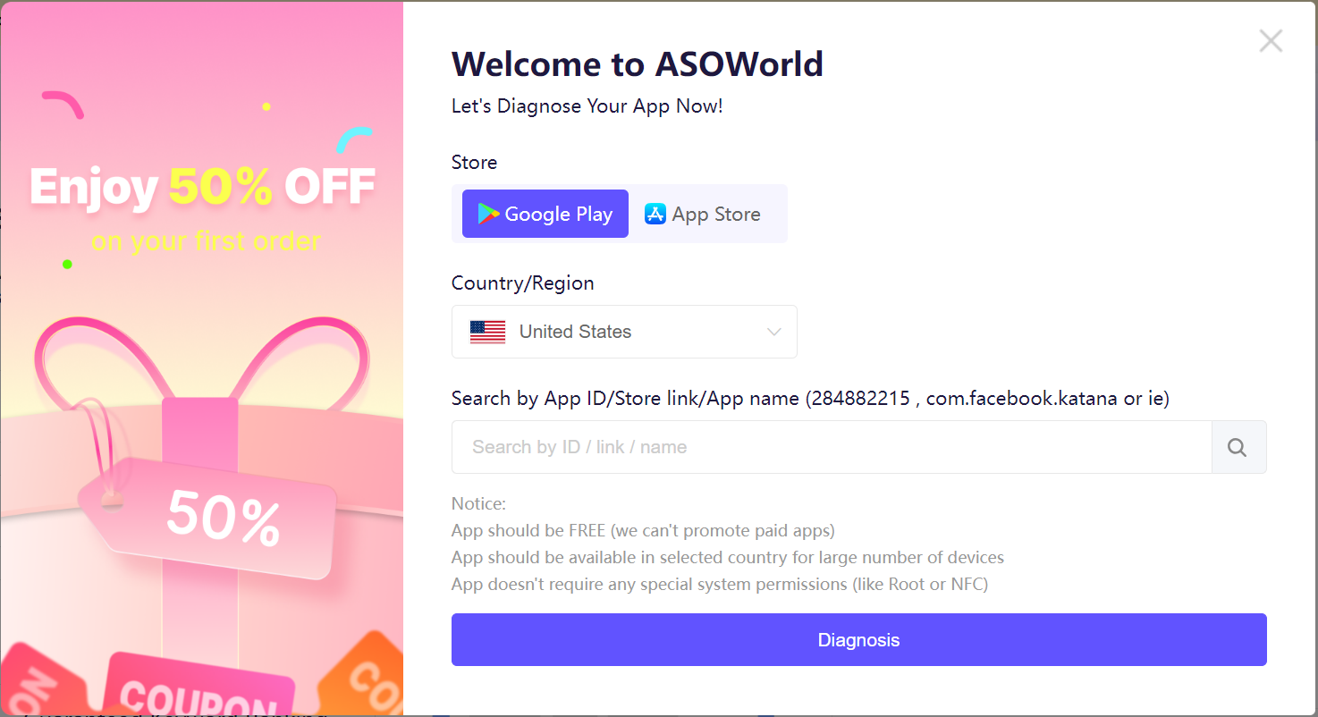Close the ASOWorld welcome dialog

pyautogui.click(x=1271, y=41)
